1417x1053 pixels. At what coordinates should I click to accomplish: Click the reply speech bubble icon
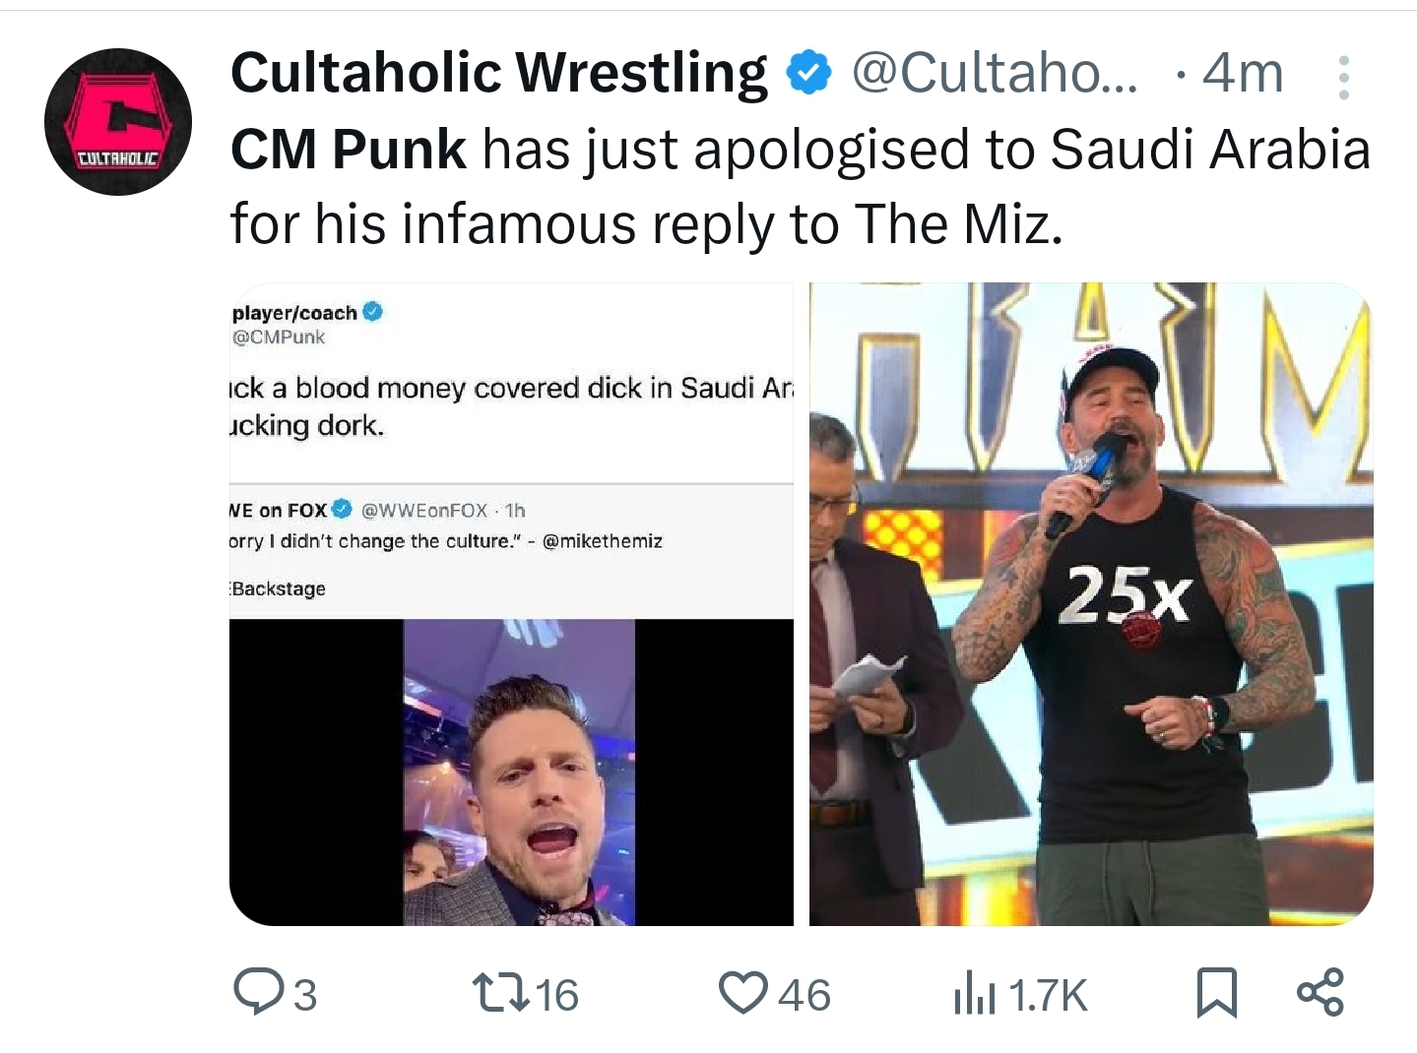[257, 992]
